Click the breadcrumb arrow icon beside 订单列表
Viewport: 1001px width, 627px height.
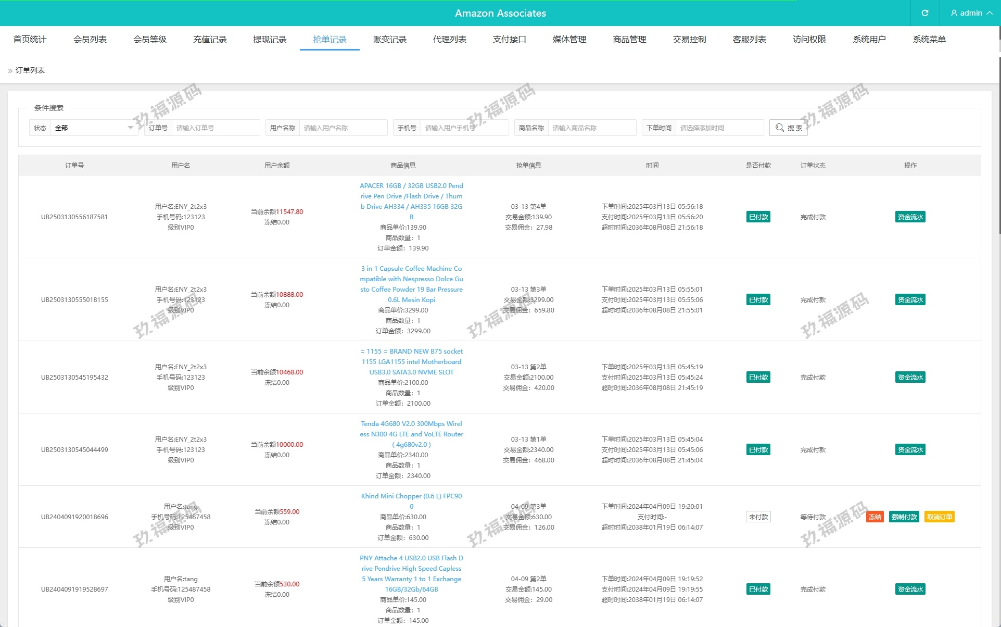10,71
